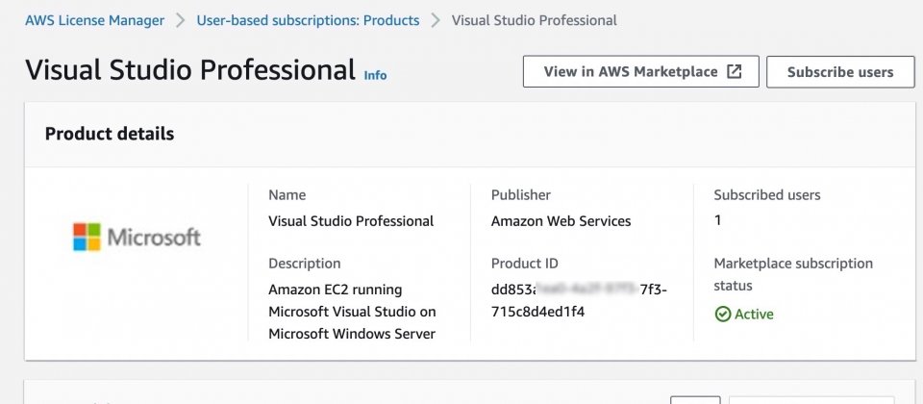This screenshot has width=923, height=404.
Task: Open the Info link beside the title
Action: (375, 75)
